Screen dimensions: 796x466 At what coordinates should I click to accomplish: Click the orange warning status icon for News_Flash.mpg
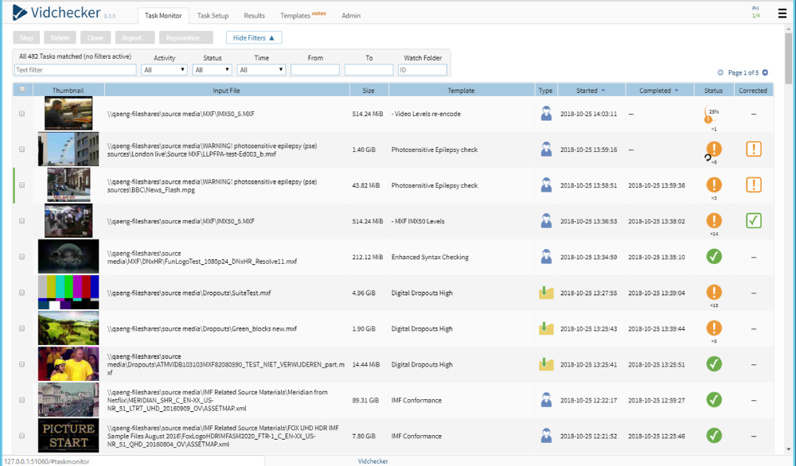714,185
